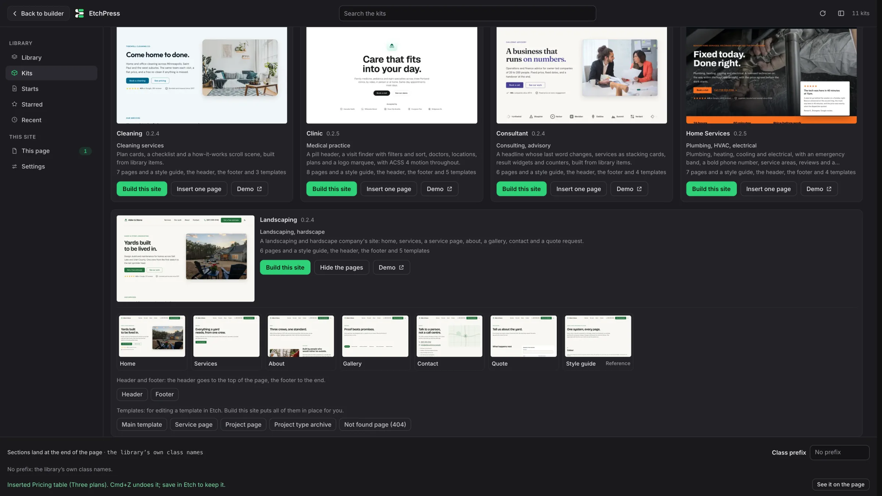Image resolution: width=882 pixels, height=496 pixels.
Task: Build this site for Clinic kit
Action: tap(331, 189)
